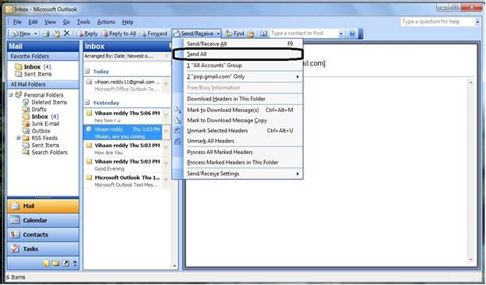Click the Notes icon in the navigation pane

coord(46,264)
